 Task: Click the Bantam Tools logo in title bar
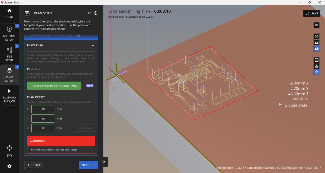click(x=2, y=2)
